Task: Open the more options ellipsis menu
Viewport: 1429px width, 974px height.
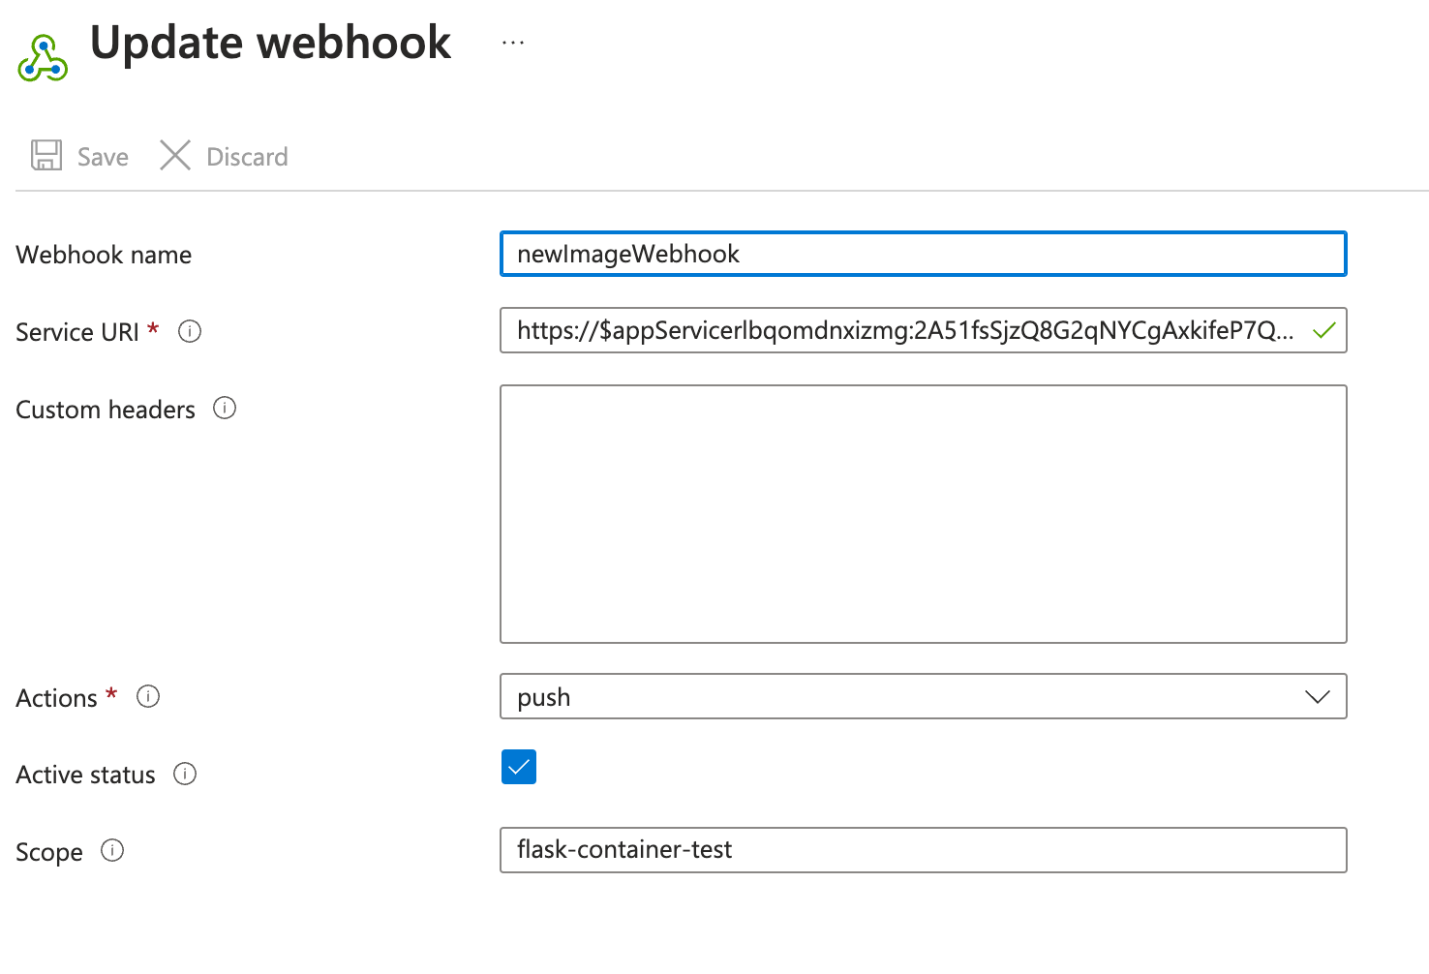Action: tap(512, 41)
